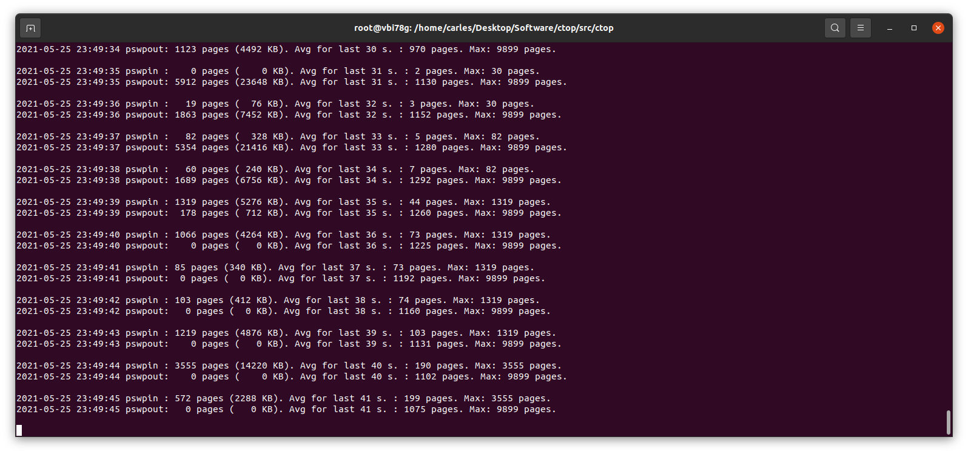Click the 23:49:45 pswpout line

tap(286, 409)
